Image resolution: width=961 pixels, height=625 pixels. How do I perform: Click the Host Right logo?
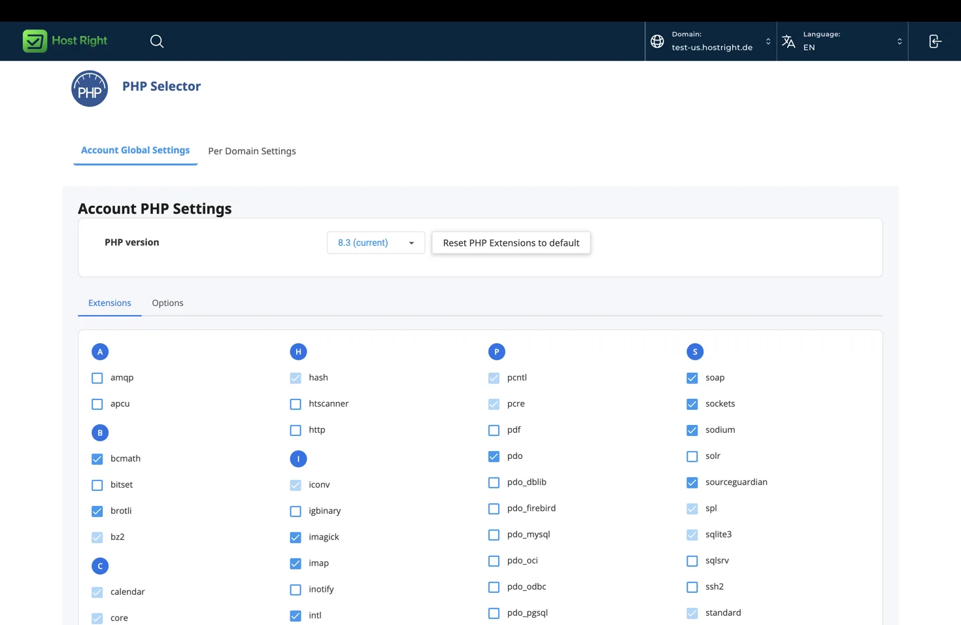tap(65, 41)
